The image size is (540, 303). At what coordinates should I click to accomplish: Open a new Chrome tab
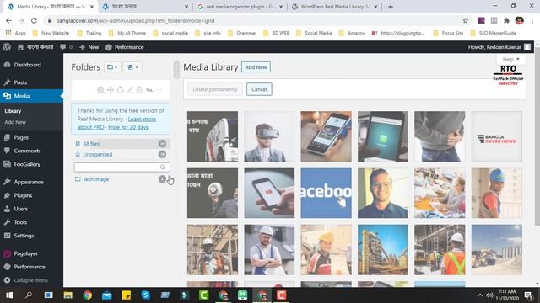[391, 7]
